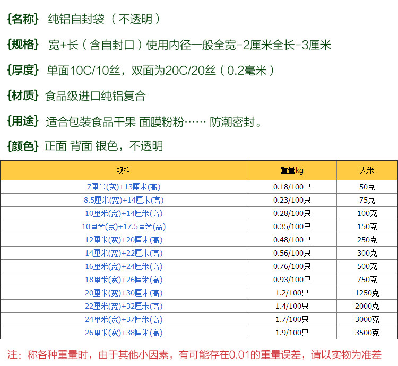Click the {厚度} label

(23, 70)
